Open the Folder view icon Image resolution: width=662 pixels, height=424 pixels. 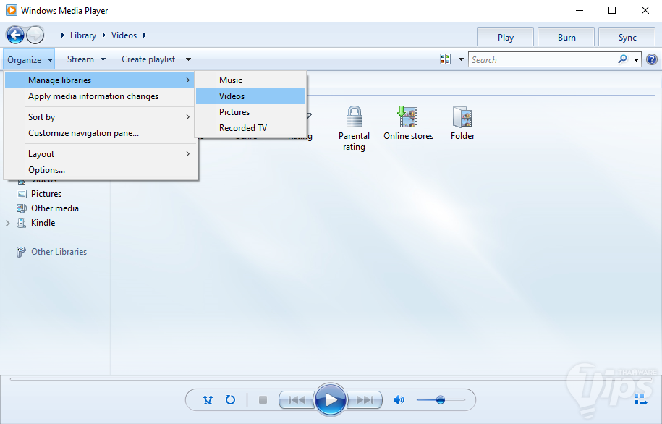pos(462,123)
